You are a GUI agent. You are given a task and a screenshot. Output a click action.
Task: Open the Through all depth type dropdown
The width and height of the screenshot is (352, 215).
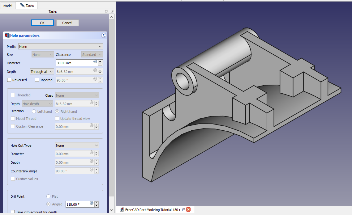(42, 72)
